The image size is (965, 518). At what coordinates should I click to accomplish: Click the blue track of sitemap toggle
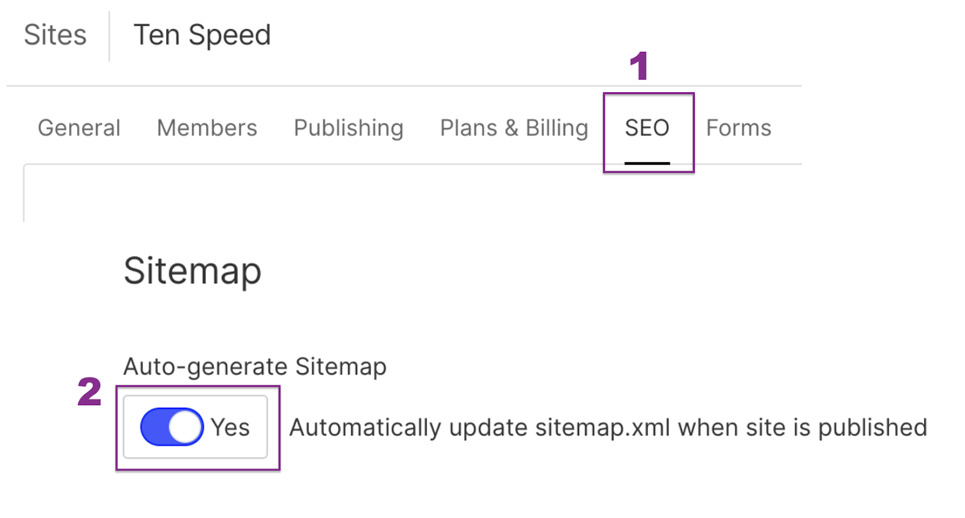[x=153, y=427]
